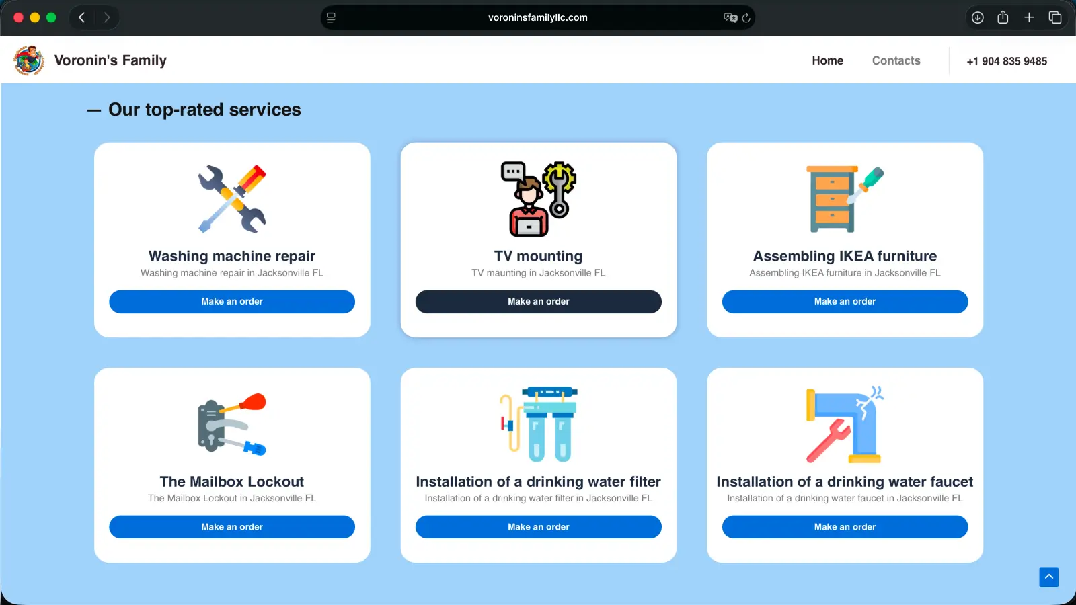Viewport: 1076px width, 605px height.
Task: Make an order for Assembling IKEA furniture
Action: click(845, 302)
